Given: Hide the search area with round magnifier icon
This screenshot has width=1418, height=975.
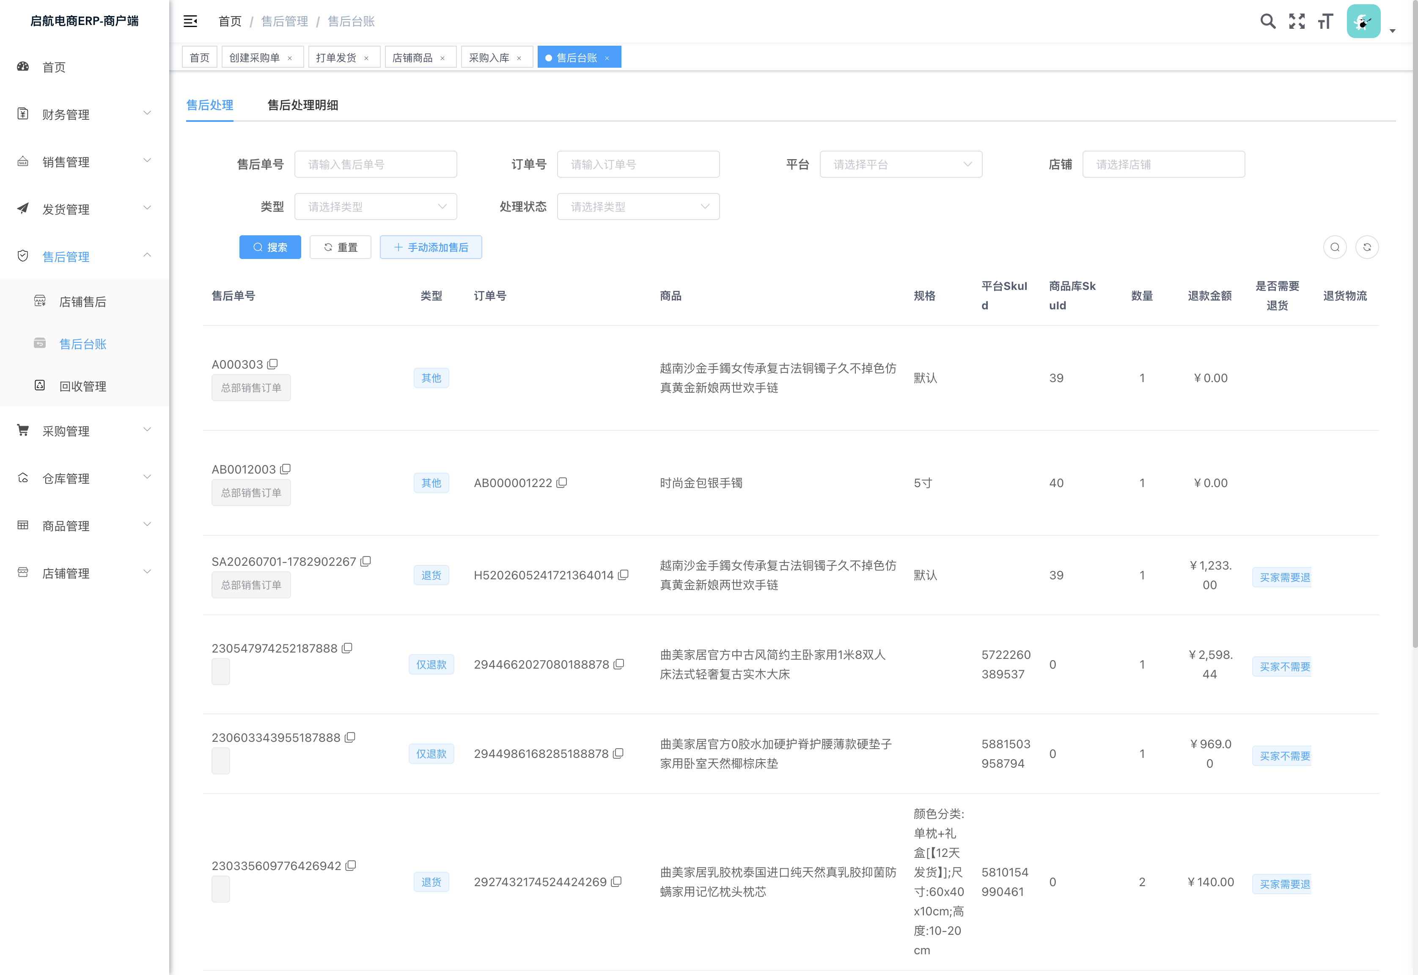Looking at the screenshot, I should tap(1335, 248).
